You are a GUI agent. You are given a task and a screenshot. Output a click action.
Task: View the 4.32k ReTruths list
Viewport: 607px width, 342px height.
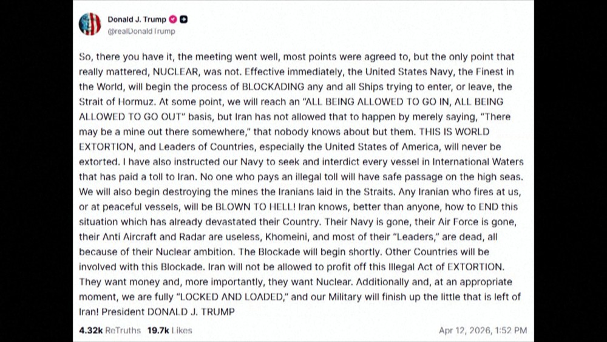click(110, 330)
